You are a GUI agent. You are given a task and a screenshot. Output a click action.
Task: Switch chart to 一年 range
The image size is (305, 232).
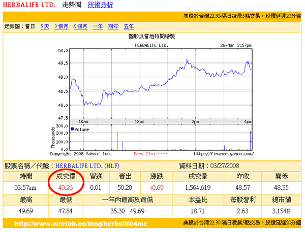pos(98,26)
